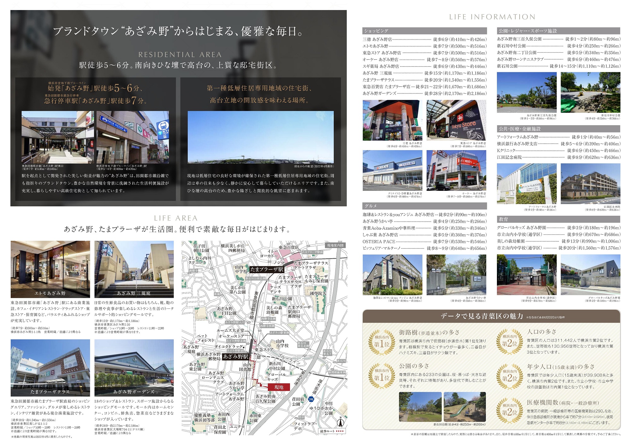Click the スギ薬局 あざみ野店 list row
Screen dimensions: 631x446
coord(424,66)
